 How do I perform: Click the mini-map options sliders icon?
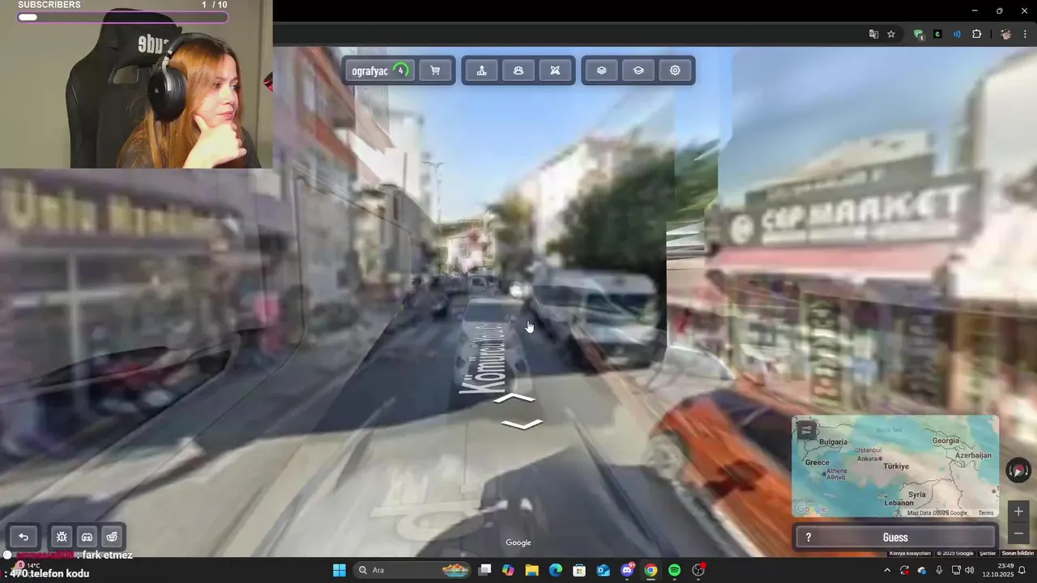click(806, 430)
